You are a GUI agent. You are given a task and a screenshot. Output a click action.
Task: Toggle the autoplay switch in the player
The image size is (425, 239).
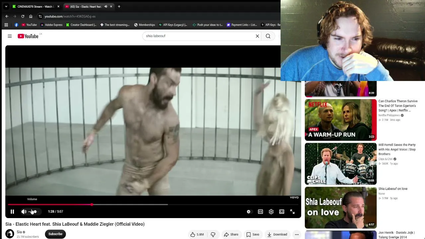249,211
